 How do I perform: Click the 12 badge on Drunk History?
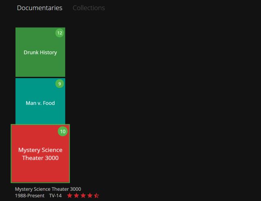click(60, 33)
